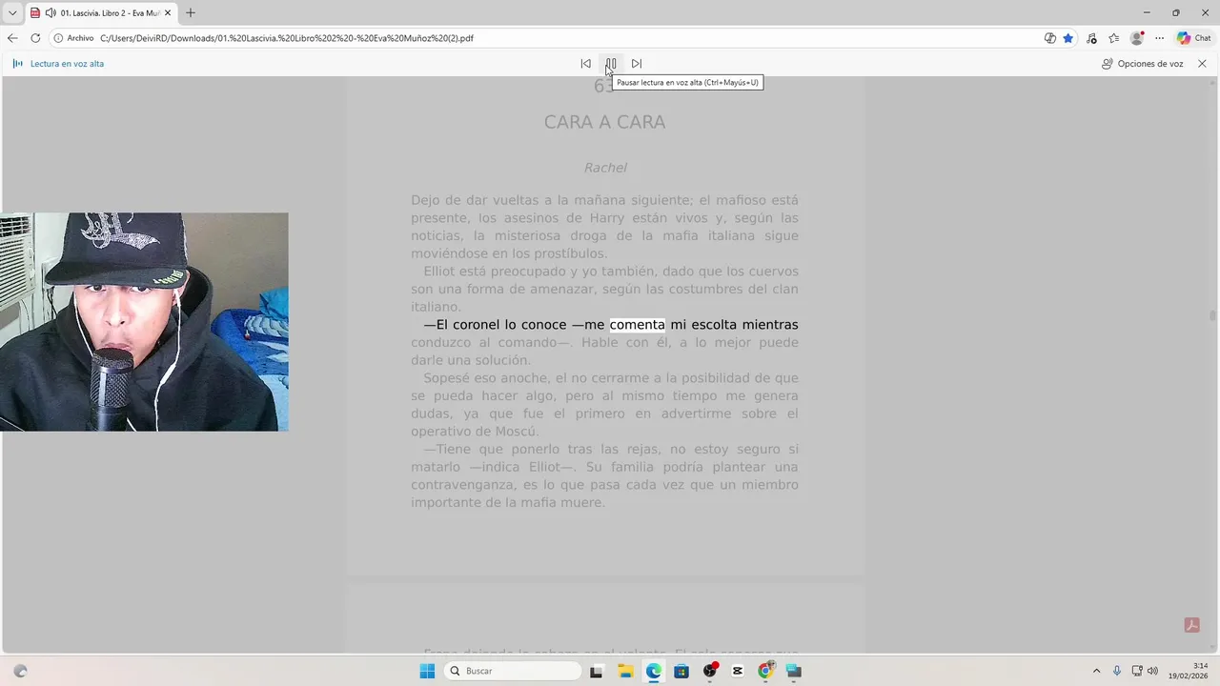Click the taskbar Buscar search box

513,671
